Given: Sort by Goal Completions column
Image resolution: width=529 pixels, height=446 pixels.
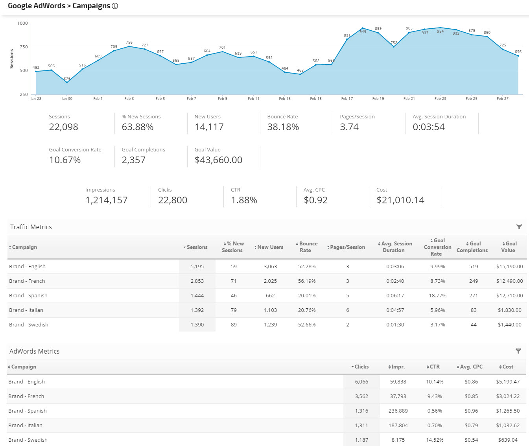Looking at the screenshot, I should [x=472, y=247].
